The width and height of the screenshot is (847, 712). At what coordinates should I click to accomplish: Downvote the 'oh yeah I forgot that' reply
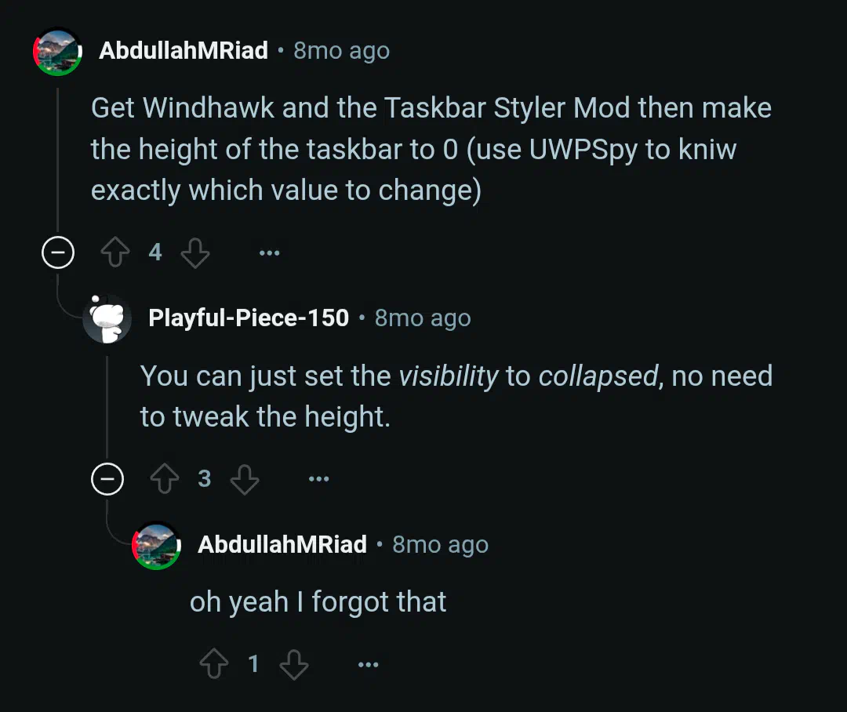tap(294, 664)
